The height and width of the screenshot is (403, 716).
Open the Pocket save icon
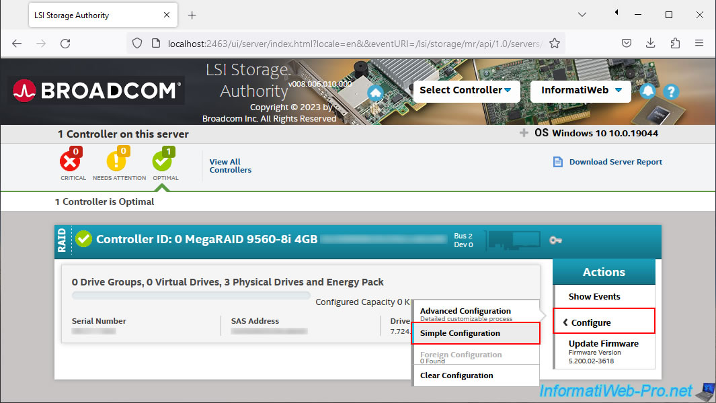(x=627, y=44)
